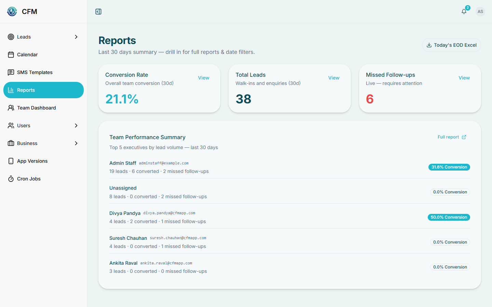Open the Full report link

pyautogui.click(x=452, y=137)
